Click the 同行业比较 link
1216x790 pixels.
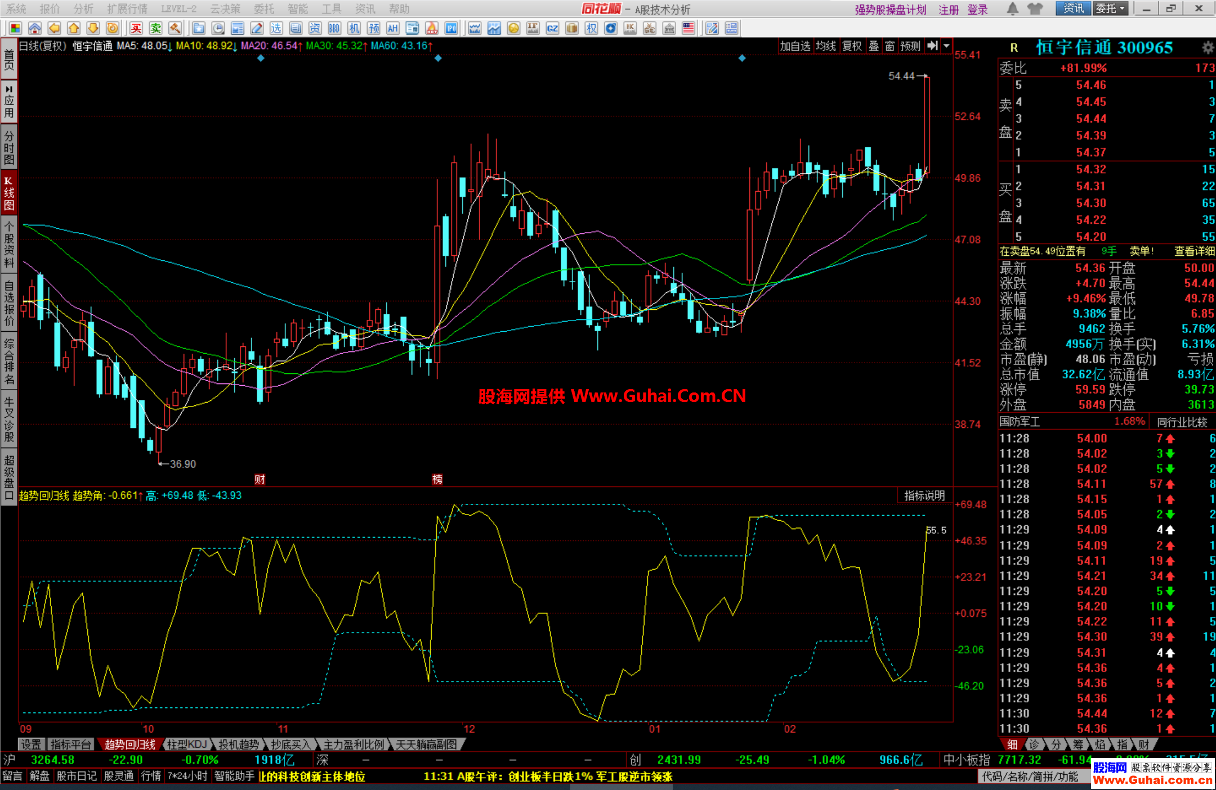pyautogui.click(x=1182, y=422)
